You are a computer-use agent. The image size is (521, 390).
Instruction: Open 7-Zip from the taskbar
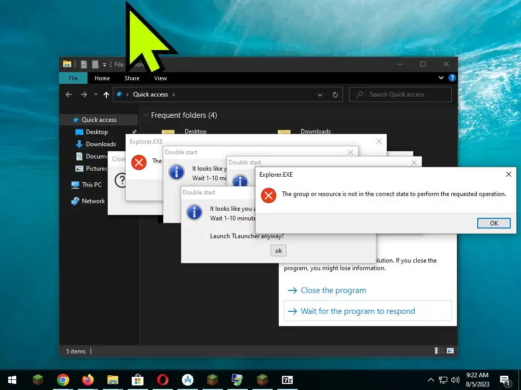pyautogui.click(x=287, y=380)
